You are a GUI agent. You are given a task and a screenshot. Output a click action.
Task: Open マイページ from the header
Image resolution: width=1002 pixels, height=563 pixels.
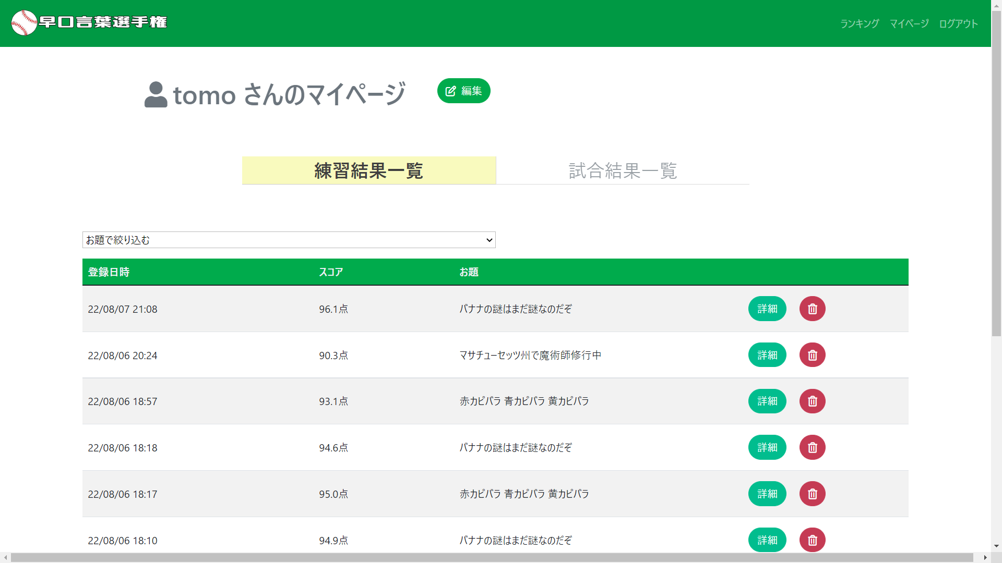(x=909, y=23)
